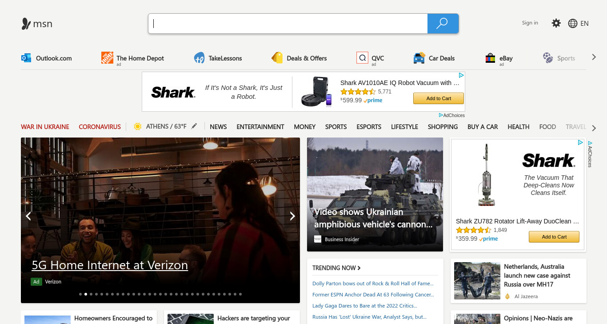This screenshot has width=607, height=324.
Task: Change language via globe EN icon
Action: 578,24
